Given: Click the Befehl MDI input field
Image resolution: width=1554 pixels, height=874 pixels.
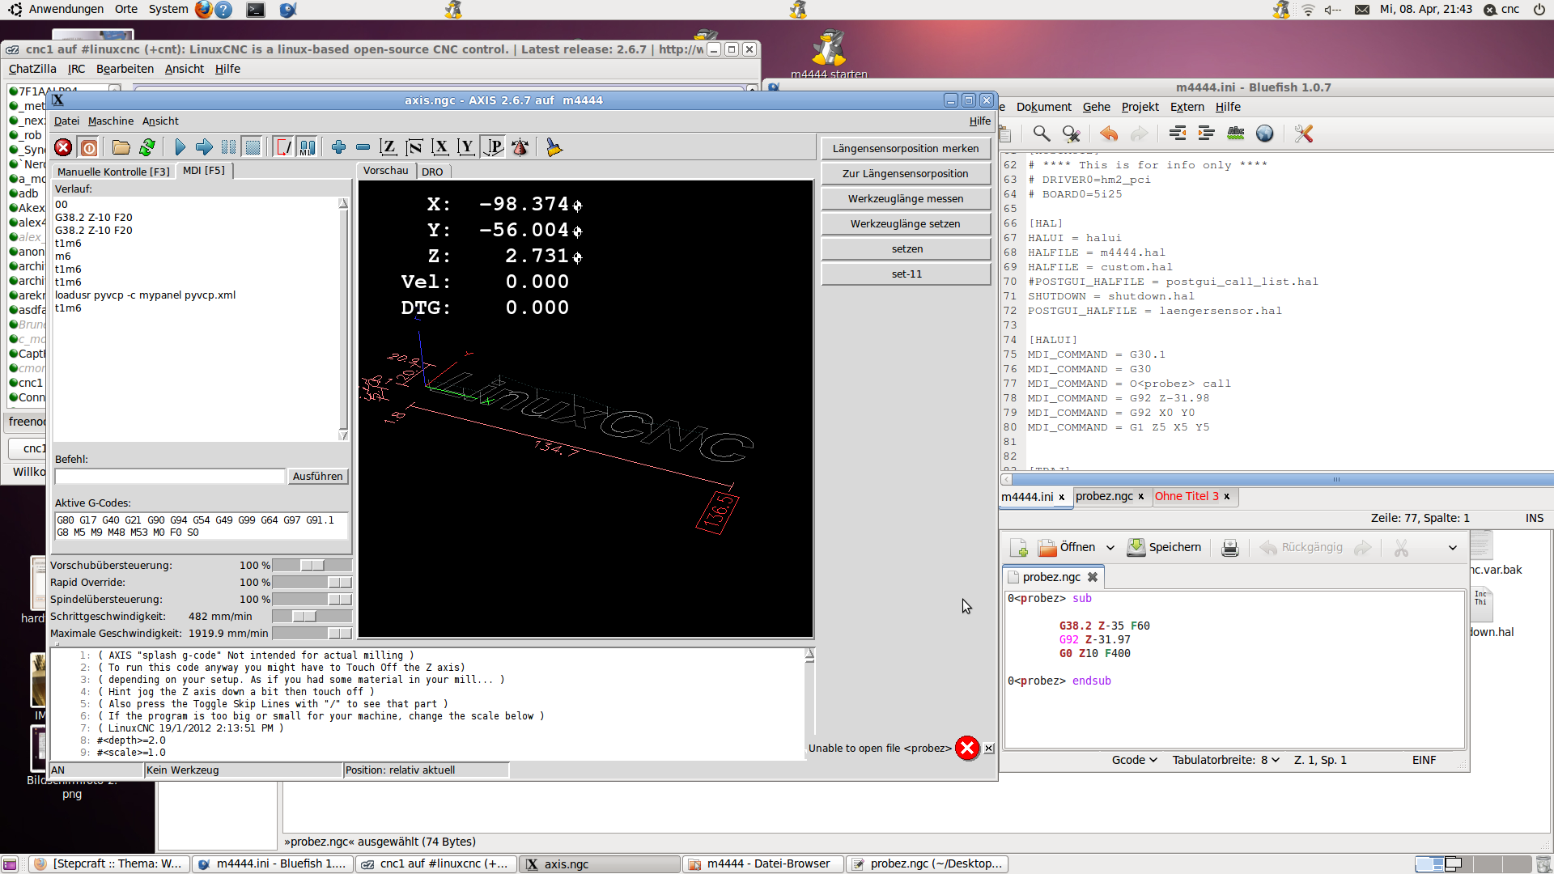Looking at the screenshot, I should point(170,476).
